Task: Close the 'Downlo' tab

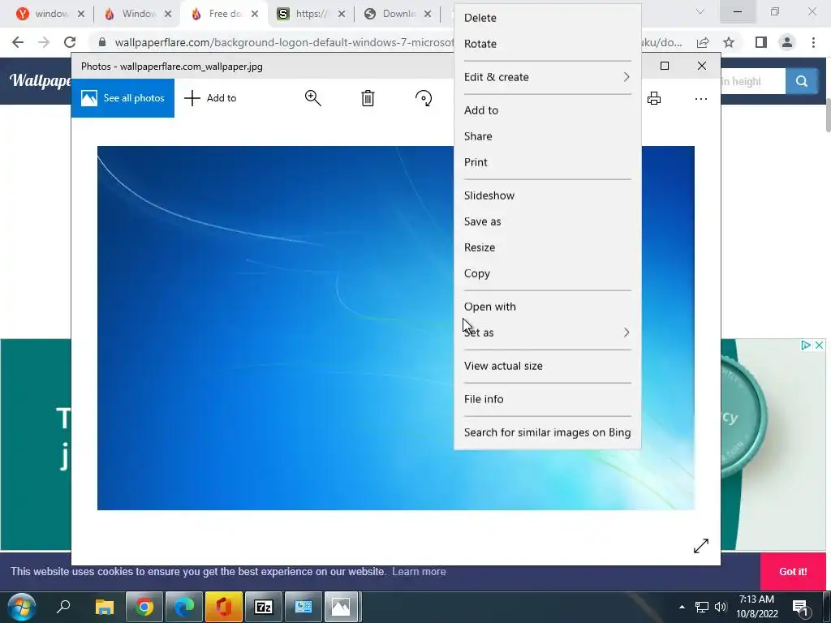Action: click(x=428, y=14)
